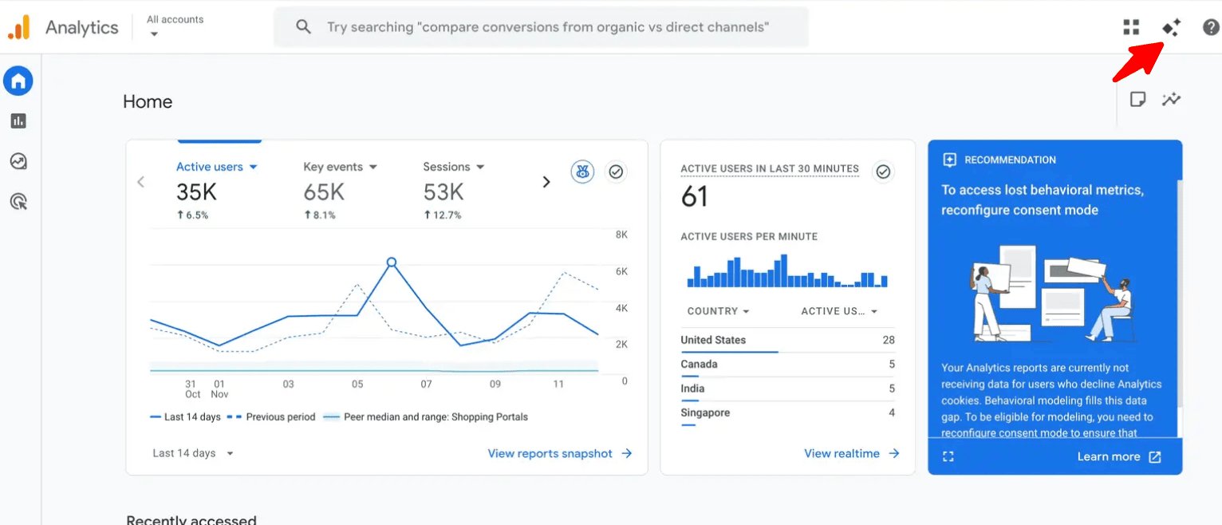Open the Key events metric dropdown
This screenshot has height=525, width=1222.
[x=340, y=166]
